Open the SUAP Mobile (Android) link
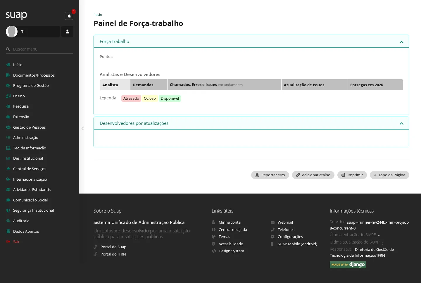 297,244
